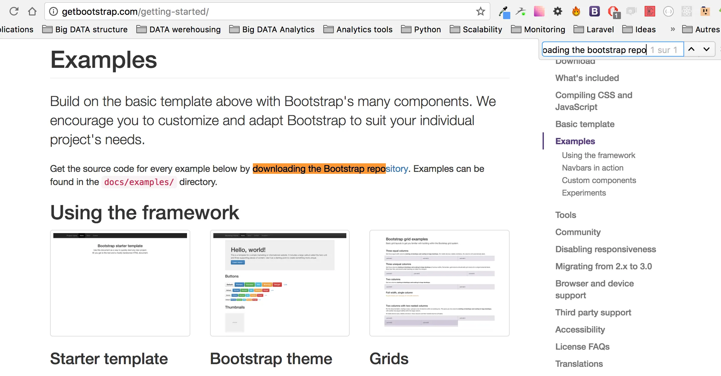The image size is (721, 376).
Task: Go to the browser home page icon
Action: [32, 12]
